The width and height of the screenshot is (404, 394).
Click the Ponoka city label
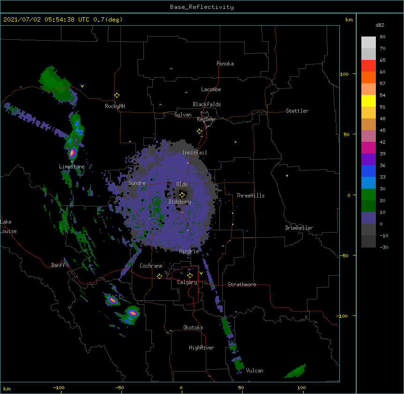point(225,64)
